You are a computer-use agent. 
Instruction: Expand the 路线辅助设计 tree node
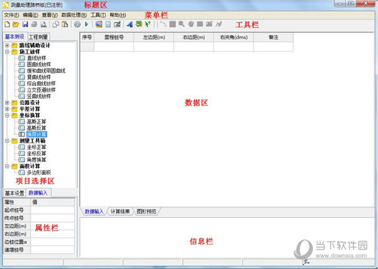[7, 45]
